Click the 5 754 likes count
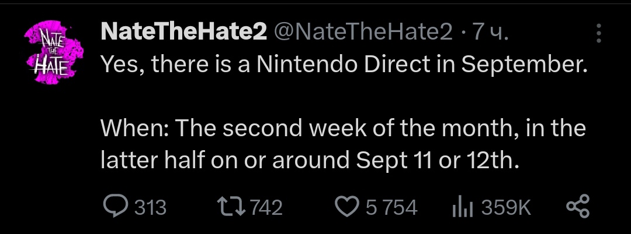Viewport: 631px width, 234px height. tap(391, 208)
